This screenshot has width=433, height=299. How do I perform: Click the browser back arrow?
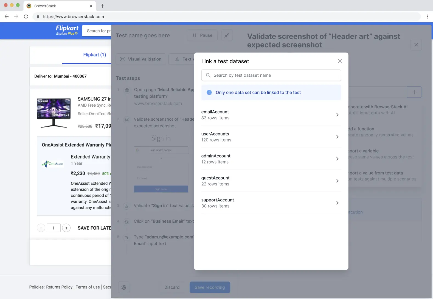(x=7, y=16)
